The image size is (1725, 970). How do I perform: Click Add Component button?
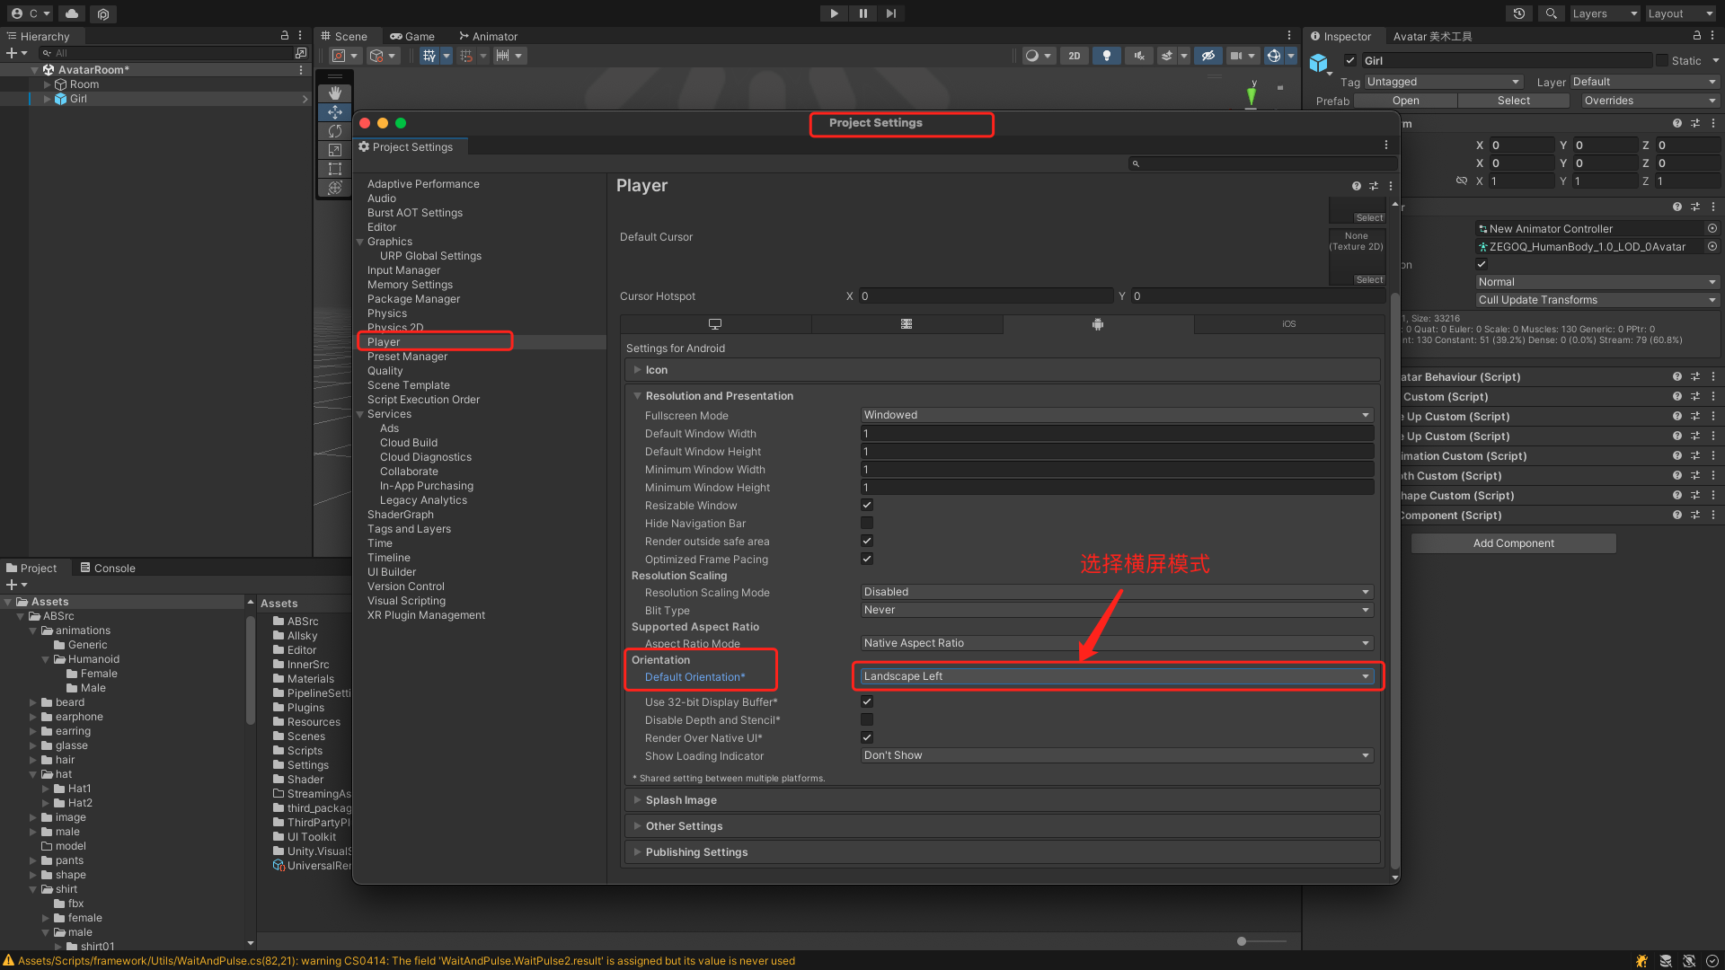(1513, 543)
